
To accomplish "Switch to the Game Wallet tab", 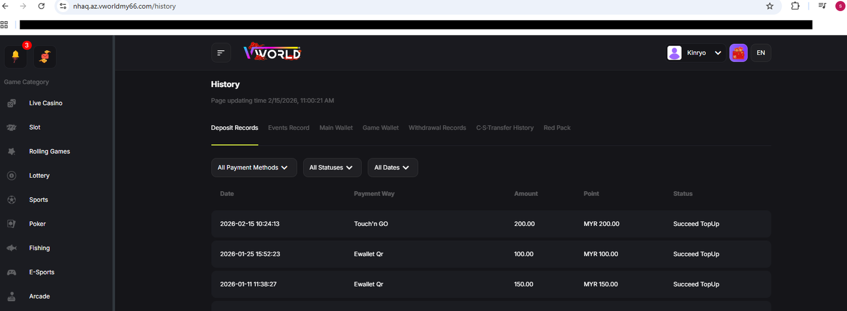I will pyautogui.click(x=380, y=128).
